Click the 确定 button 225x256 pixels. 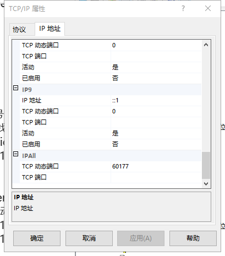pos(37,238)
